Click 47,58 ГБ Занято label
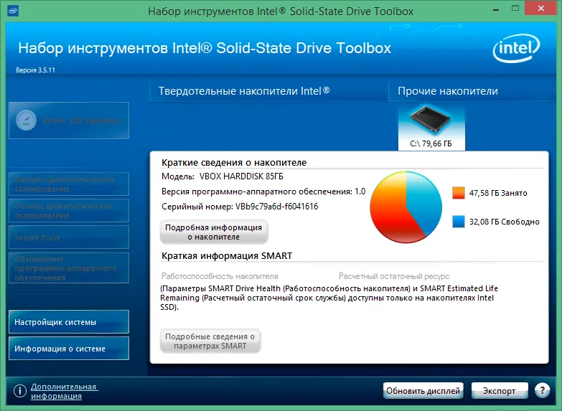This screenshot has width=562, height=411. (x=498, y=193)
